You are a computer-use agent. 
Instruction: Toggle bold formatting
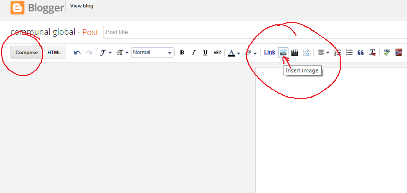[x=182, y=53]
